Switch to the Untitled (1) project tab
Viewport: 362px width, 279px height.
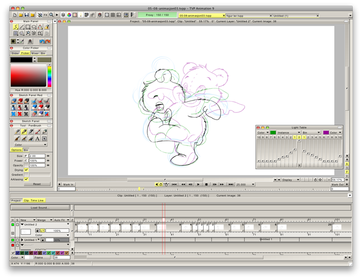pos(296,15)
